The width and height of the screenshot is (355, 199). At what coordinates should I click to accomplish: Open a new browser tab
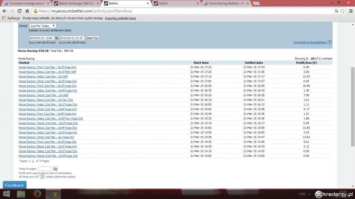pyautogui.click(x=256, y=3)
